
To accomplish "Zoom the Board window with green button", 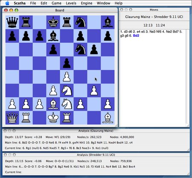I will (17, 10).
